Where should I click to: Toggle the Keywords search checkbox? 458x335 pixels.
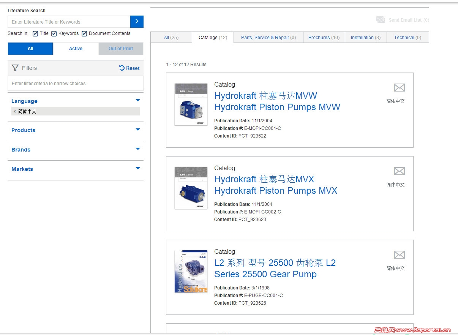pos(54,33)
